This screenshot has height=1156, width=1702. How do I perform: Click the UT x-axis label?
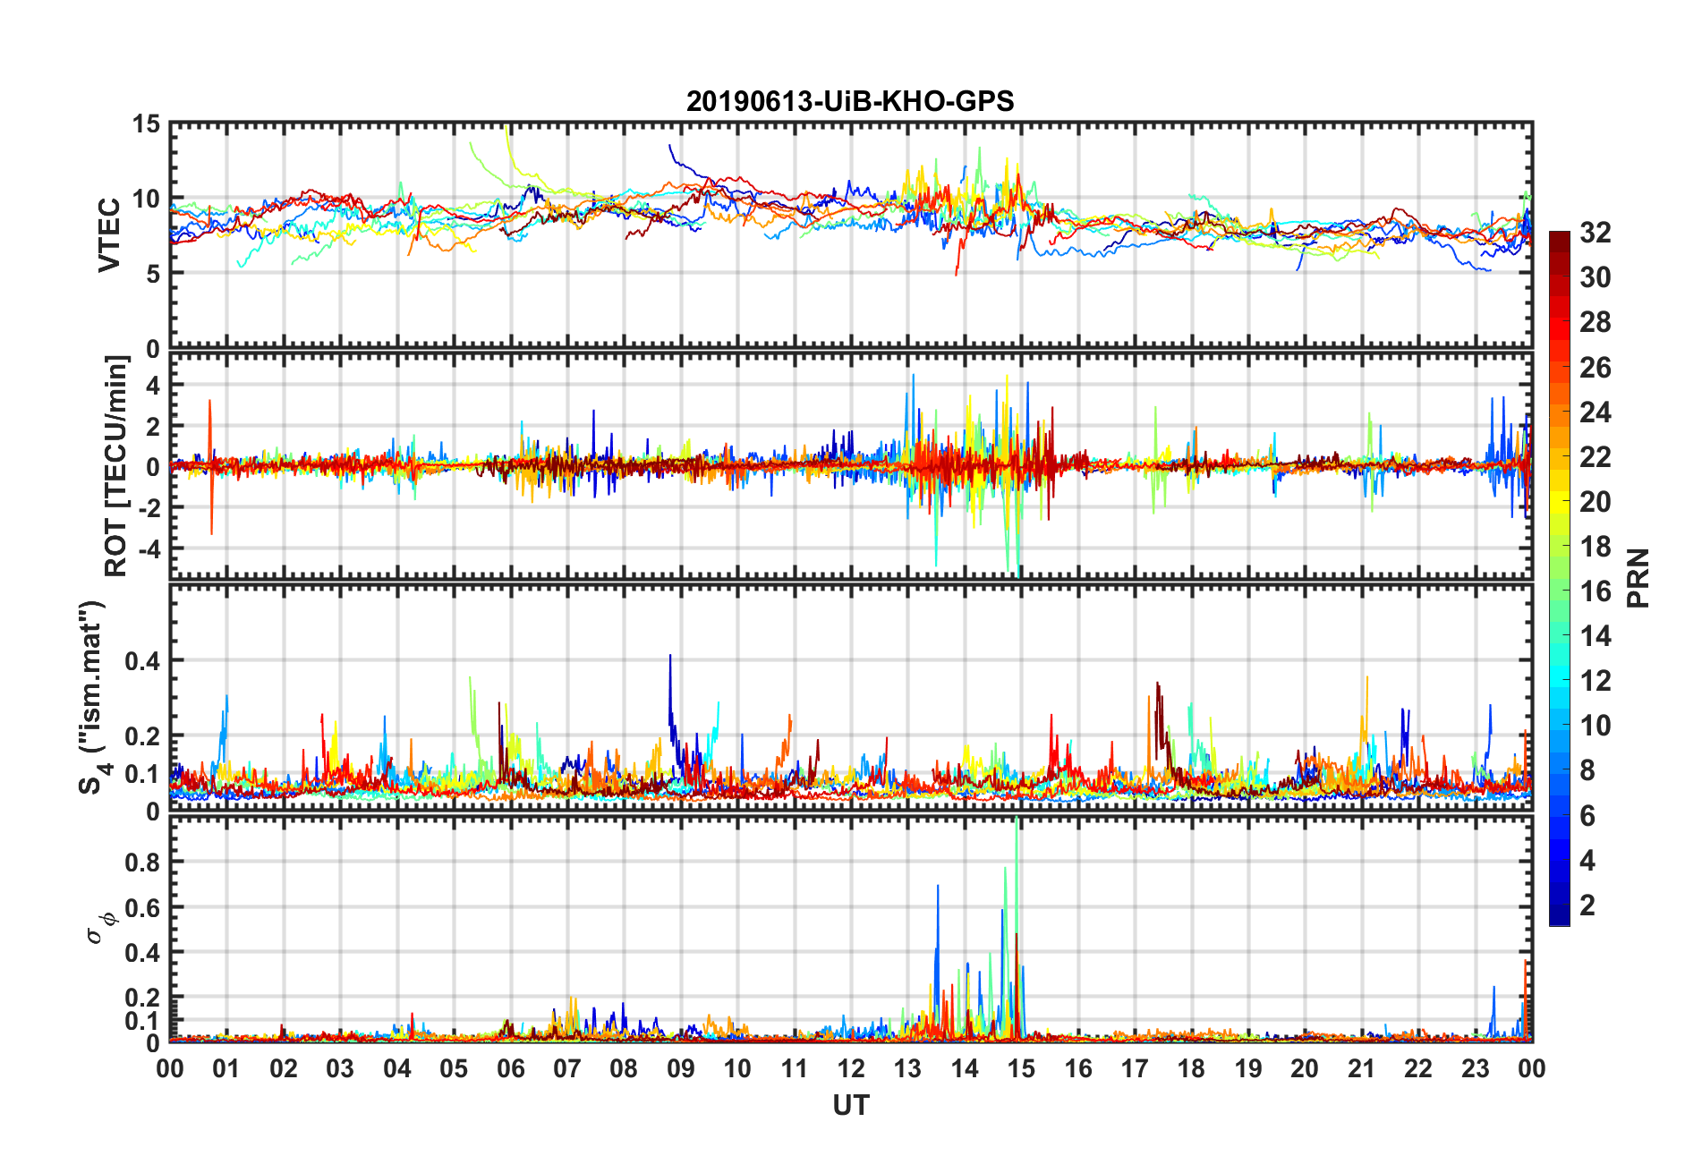(850, 1106)
